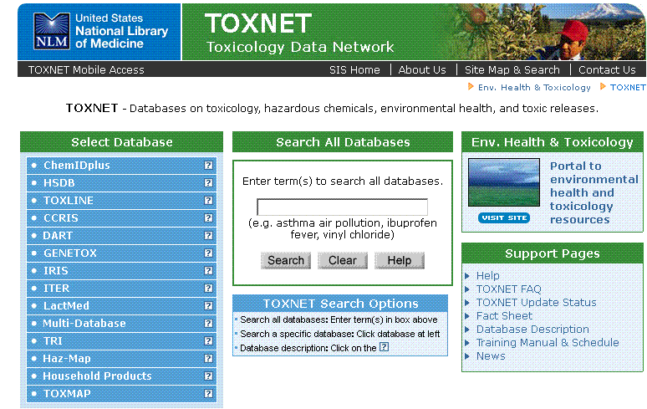Open TOXNET Update Status link

point(536,303)
